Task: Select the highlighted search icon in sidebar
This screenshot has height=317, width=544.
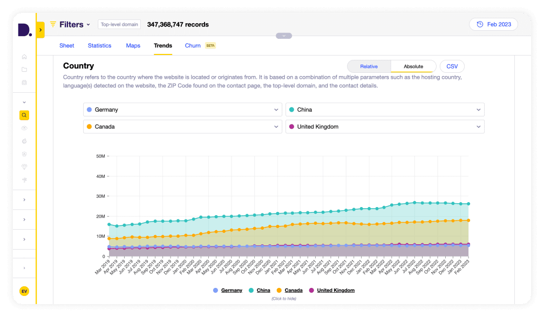Action: coord(24,115)
